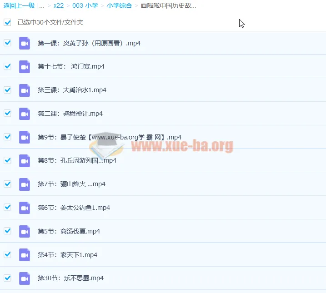Click video icon for 第8节：孔丘周游列国 file
Viewport: 326px width, 293px height.
point(25,161)
